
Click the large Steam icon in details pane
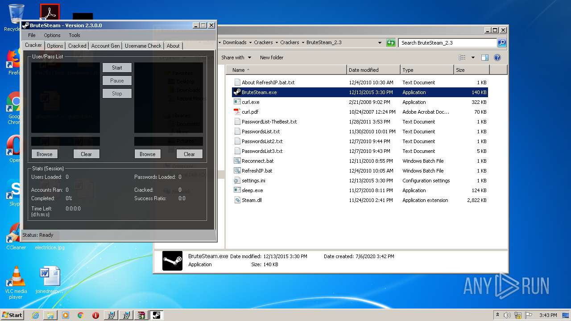click(172, 261)
